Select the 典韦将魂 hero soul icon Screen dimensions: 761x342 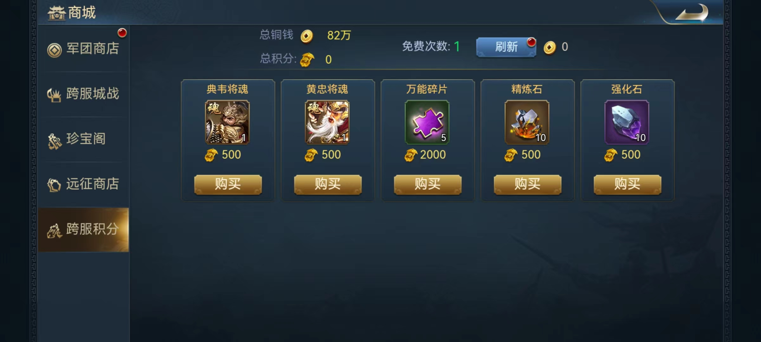pyautogui.click(x=227, y=122)
